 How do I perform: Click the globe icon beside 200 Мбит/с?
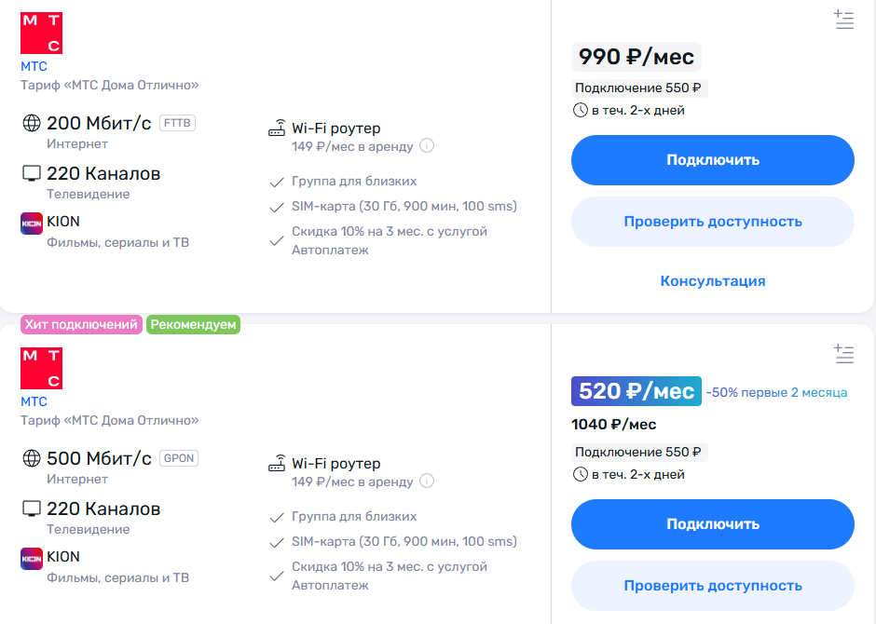click(32, 123)
